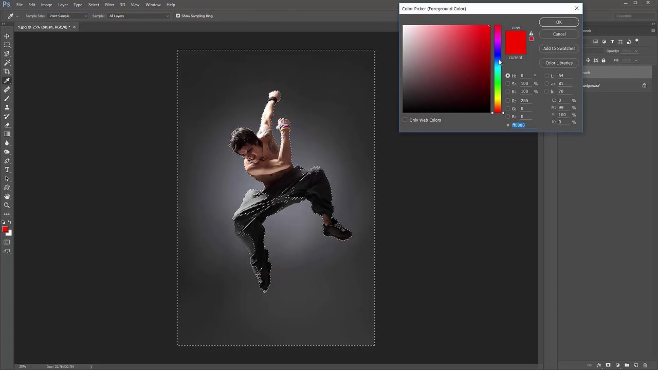
Task: Confirm the color with OK button
Action: (559, 22)
